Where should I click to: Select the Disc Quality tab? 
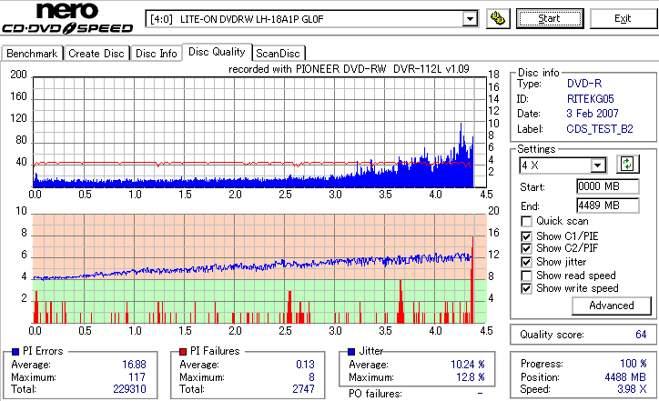[x=217, y=52]
